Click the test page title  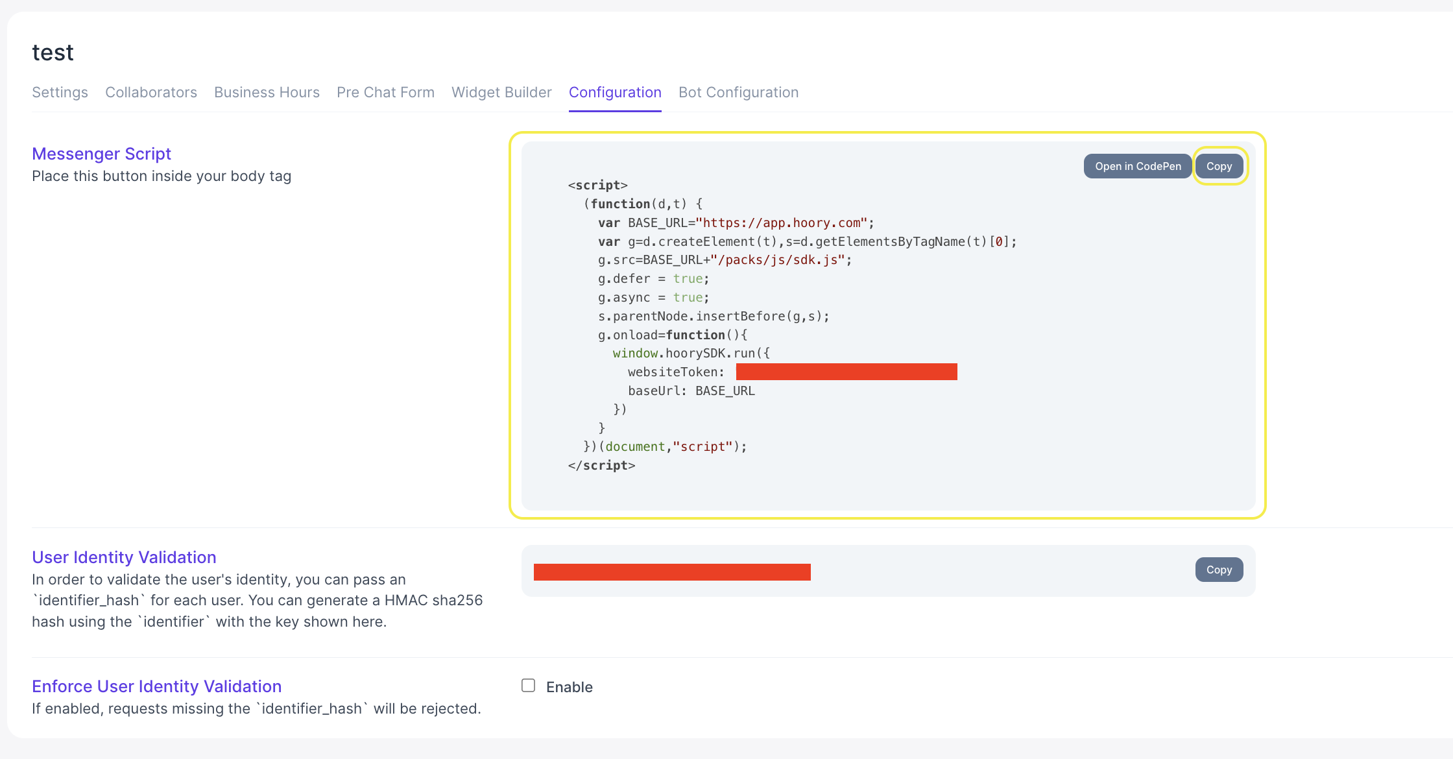(x=53, y=52)
